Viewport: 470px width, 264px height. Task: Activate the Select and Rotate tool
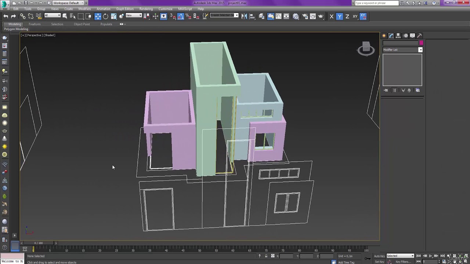tap(106, 16)
